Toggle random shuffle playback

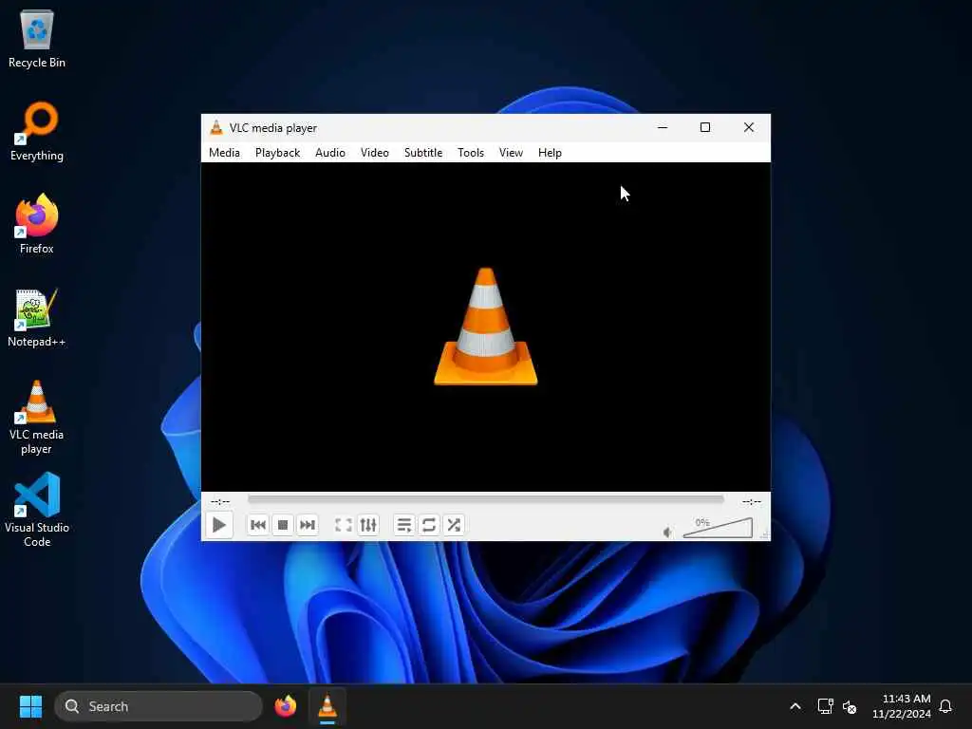point(454,525)
